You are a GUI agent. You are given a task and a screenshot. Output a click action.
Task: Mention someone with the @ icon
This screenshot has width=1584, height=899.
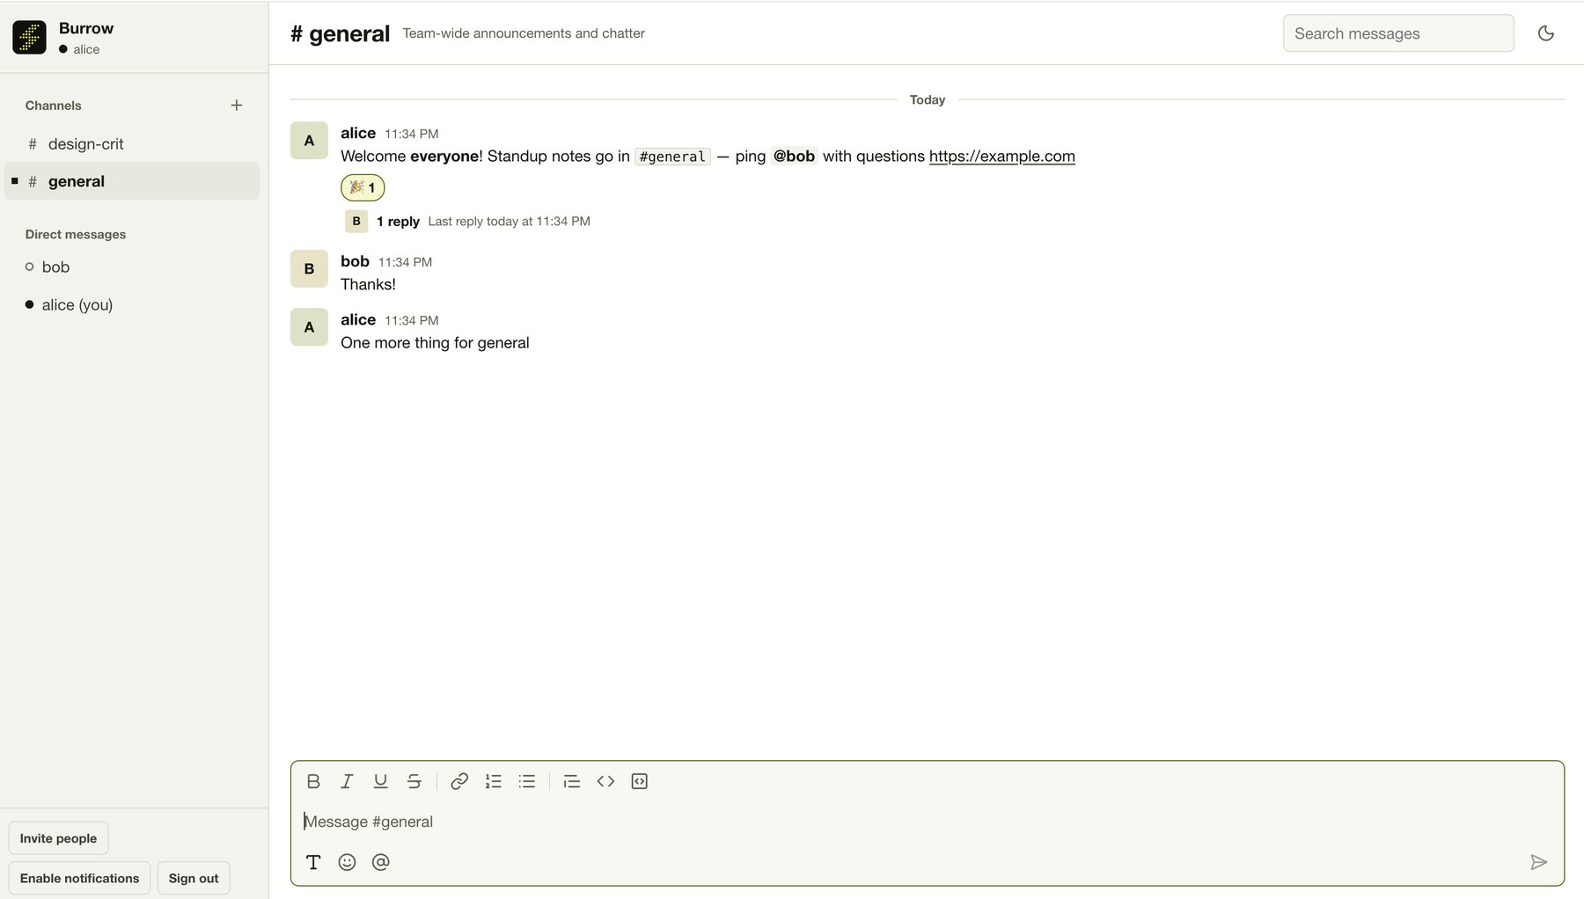[x=380, y=862]
